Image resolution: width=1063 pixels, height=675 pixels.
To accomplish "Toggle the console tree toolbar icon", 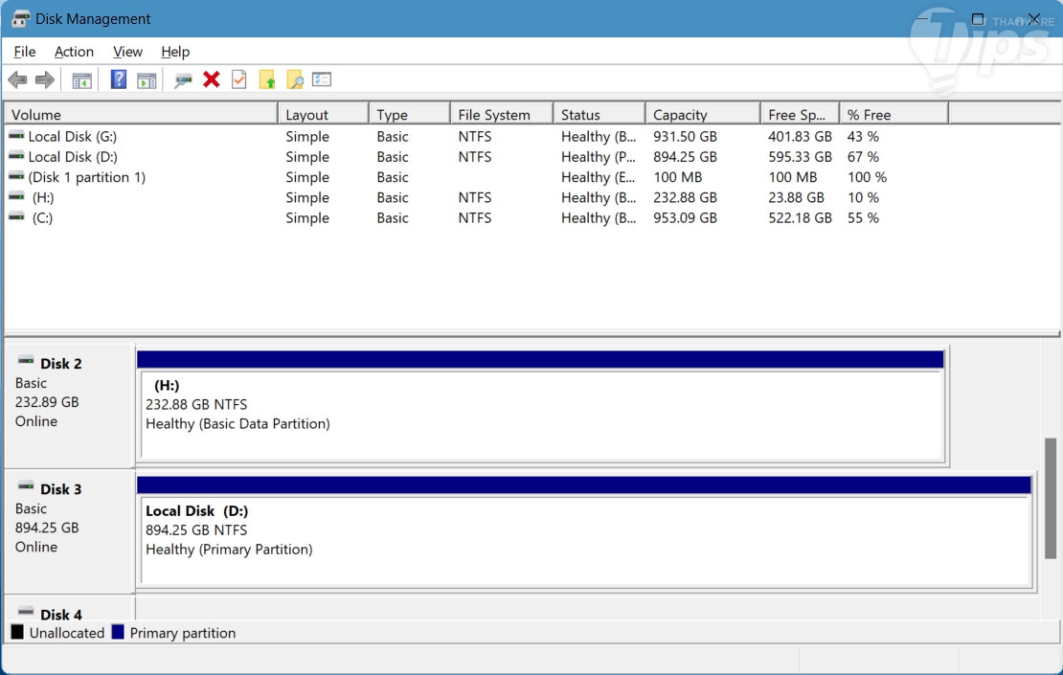I will point(82,80).
